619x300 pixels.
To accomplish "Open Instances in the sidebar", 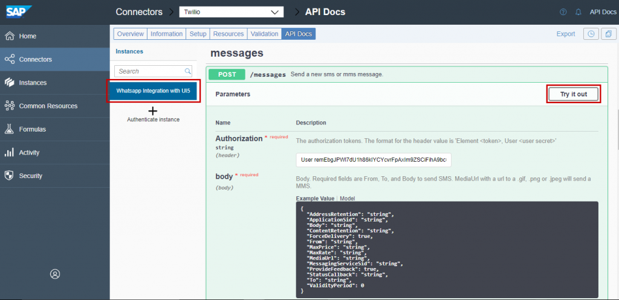I will coord(55,82).
